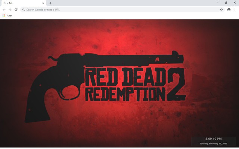Bookmark this tab with the star icon

point(221,10)
